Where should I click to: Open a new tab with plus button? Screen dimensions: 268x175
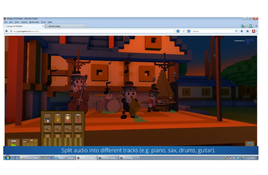click(256, 26)
